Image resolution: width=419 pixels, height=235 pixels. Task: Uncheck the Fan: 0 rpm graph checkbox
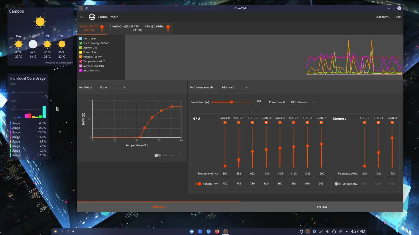click(81, 38)
